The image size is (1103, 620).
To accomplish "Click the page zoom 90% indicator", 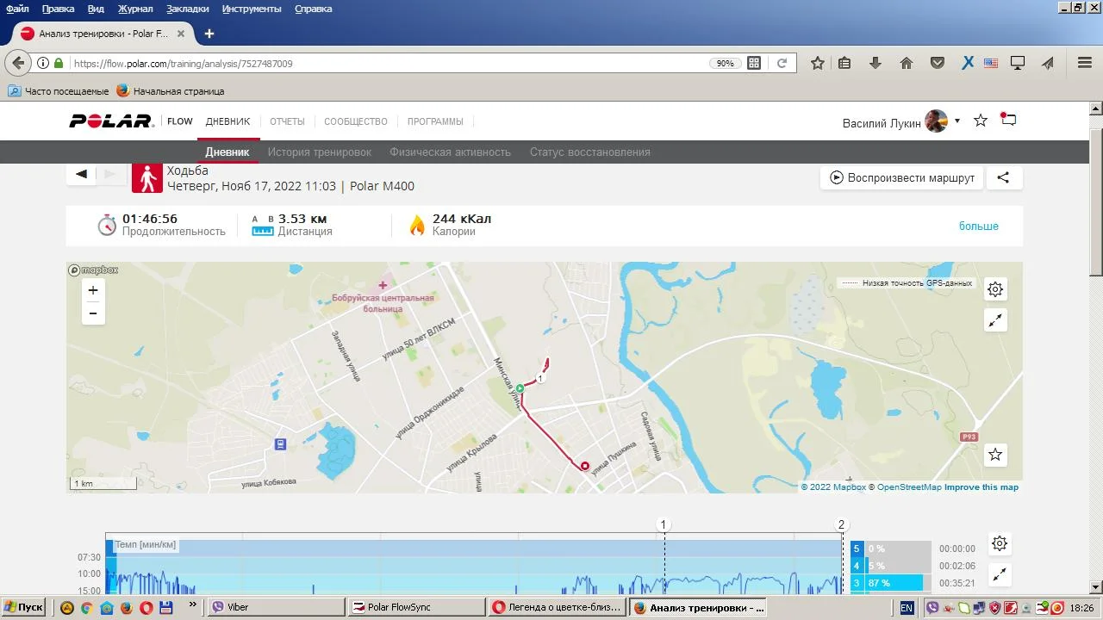I will click(725, 63).
